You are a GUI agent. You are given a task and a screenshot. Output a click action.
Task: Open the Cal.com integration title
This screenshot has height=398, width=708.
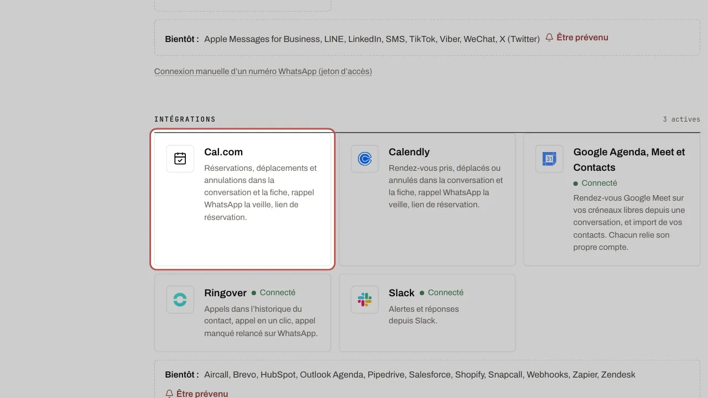tap(223, 152)
